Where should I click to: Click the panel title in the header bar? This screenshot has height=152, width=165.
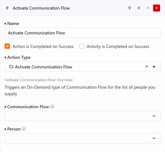tap(41, 8)
